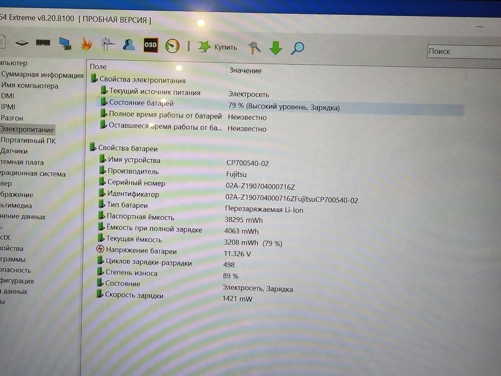Click the Свойства электропитания group icon
Viewport: 501px width, 376px height.
pyautogui.click(x=94, y=78)
